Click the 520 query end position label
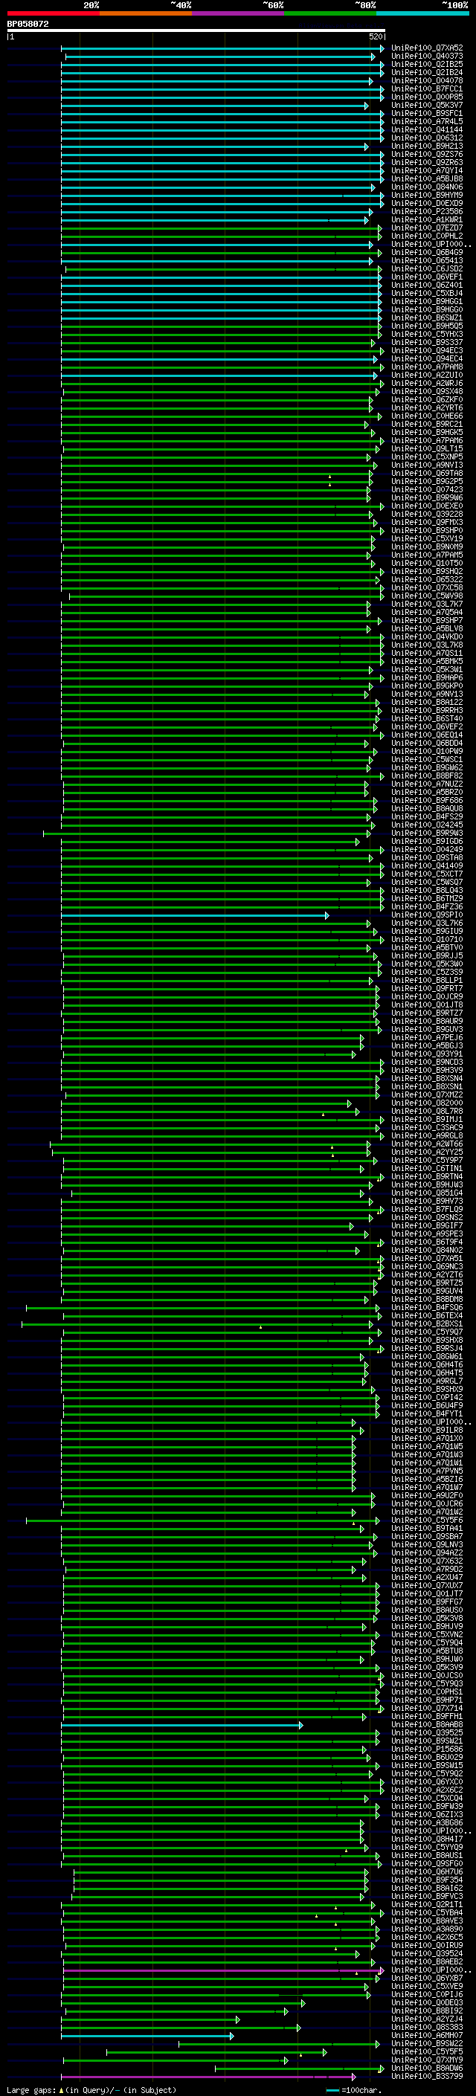The height and width of the screenshot is (2096, 476). (x=375, y=36)
